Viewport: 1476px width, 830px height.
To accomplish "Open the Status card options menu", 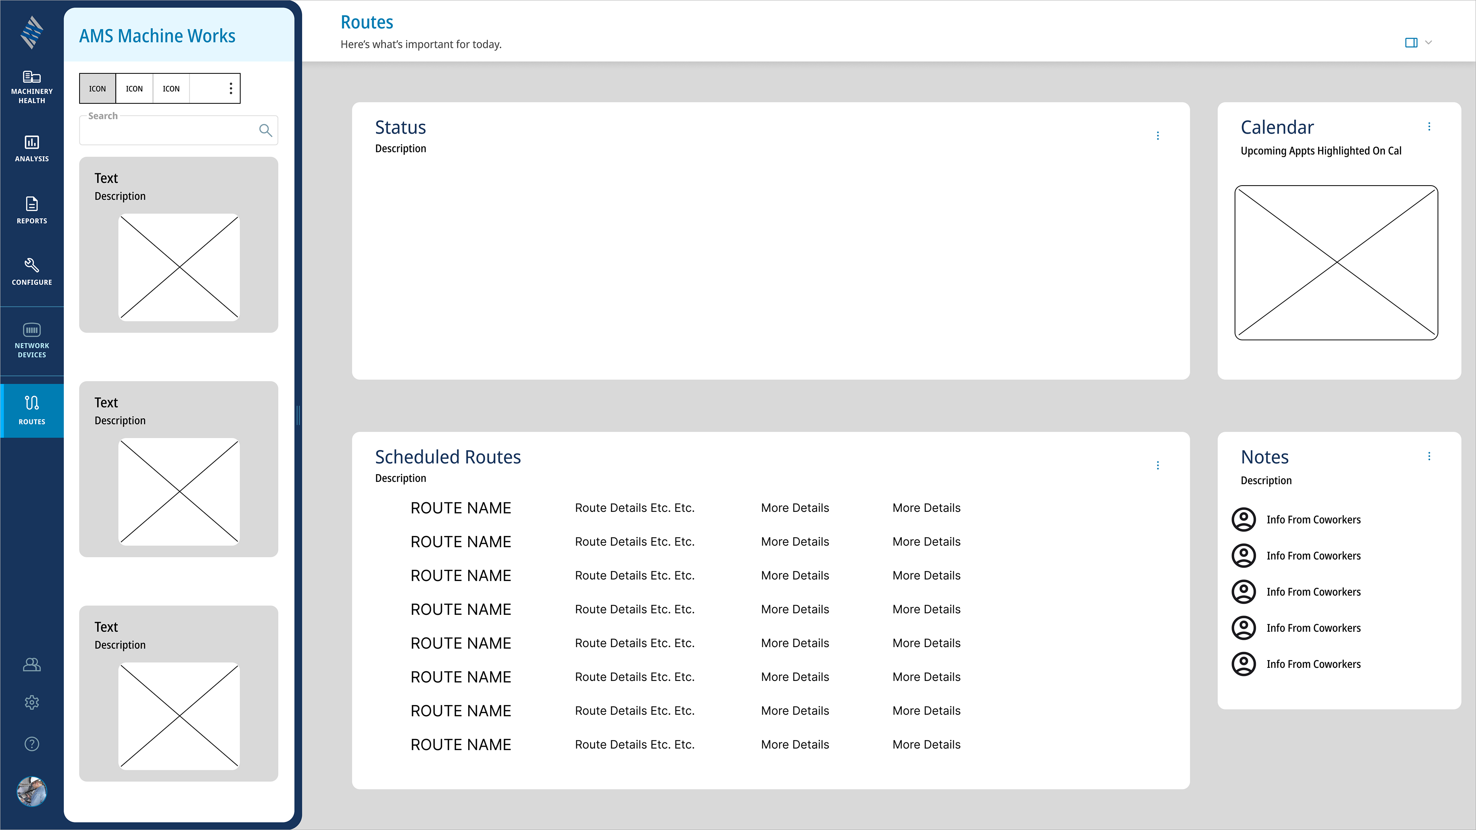I will [x=1157, y=136].
